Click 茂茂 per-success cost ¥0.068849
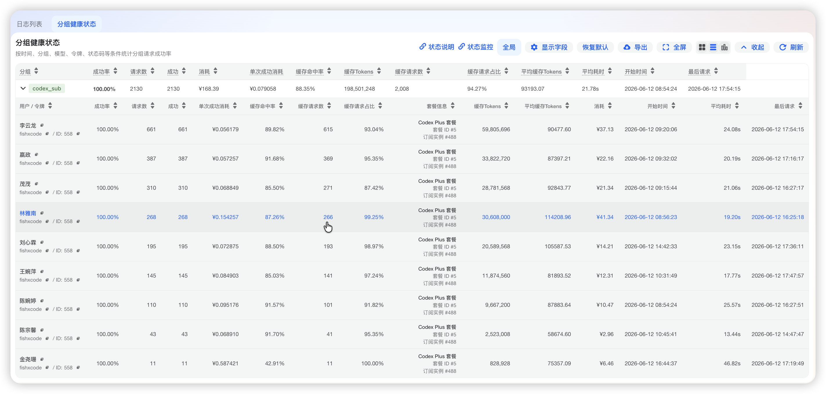This screenshot has width=826, height=394. click(x=225, y=188)
